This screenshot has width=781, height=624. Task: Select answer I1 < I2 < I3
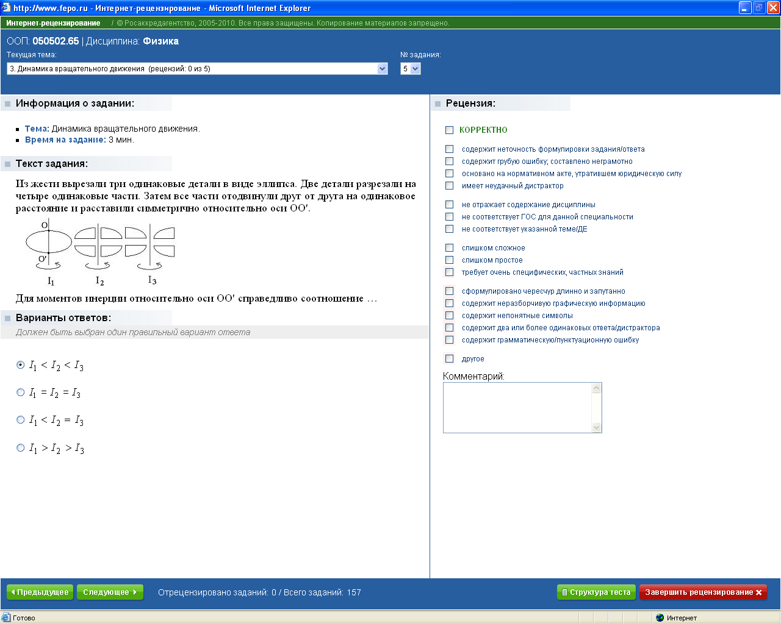point(21,364)
